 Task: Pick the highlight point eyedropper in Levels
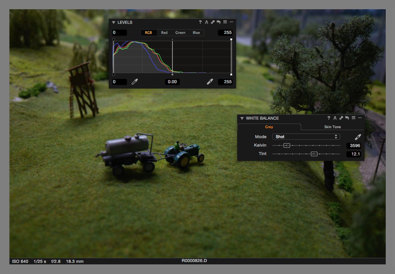pyautogui.click(x=210, y=82)
